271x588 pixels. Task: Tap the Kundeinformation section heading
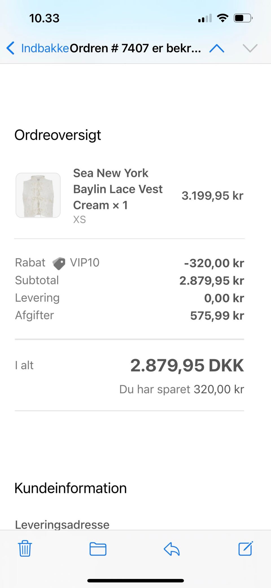[71, 488]
